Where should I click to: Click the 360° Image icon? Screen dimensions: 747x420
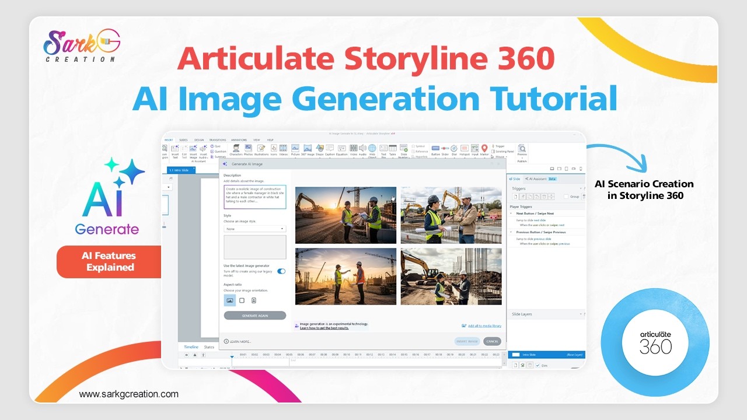coord(308,148)
